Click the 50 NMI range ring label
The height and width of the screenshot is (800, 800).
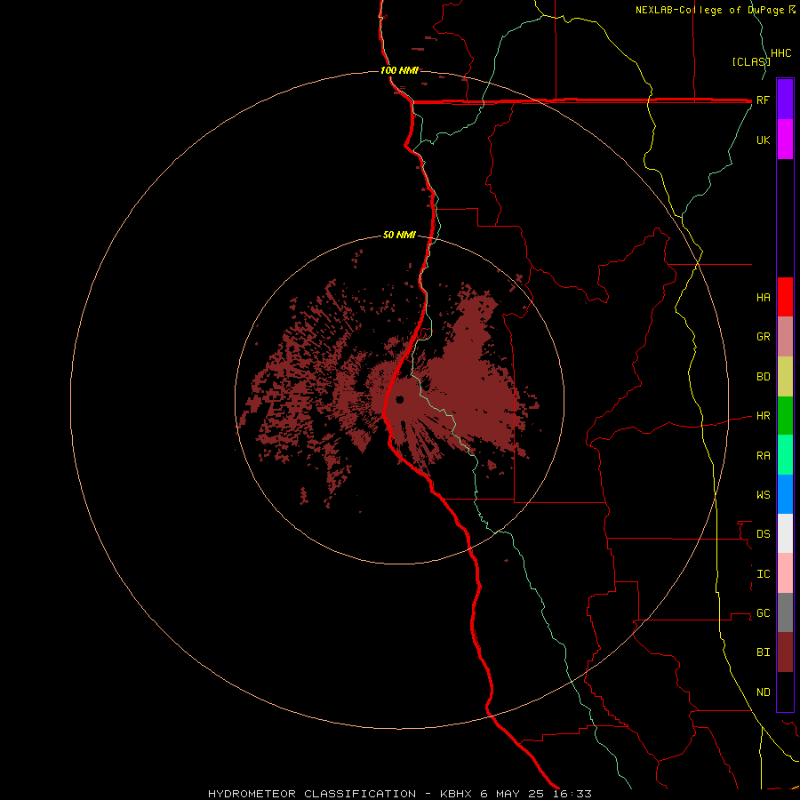(399, 236)
